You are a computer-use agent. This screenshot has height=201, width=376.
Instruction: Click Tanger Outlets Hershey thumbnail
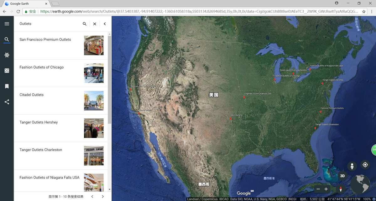[94, 128]
